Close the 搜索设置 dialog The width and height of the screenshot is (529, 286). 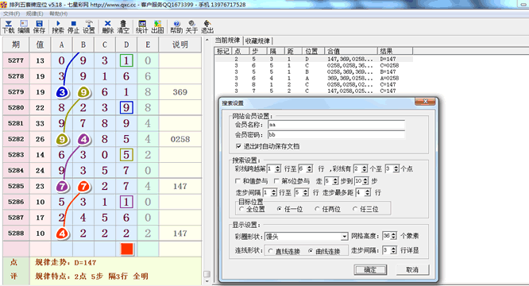(x=425, y=102)
